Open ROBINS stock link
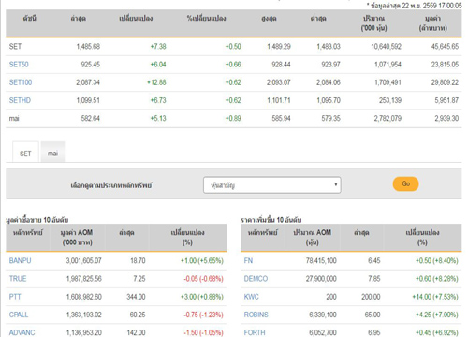 tap(256, 315)
